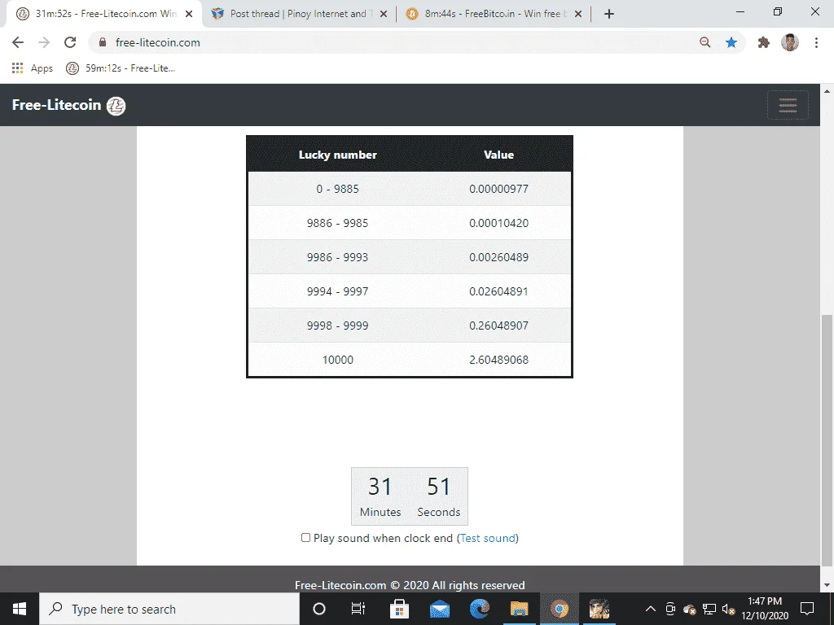The height and width of the screenshot is (625, 834).
Task: Reload the free-litecoin.com page
Action: (70, 42)
